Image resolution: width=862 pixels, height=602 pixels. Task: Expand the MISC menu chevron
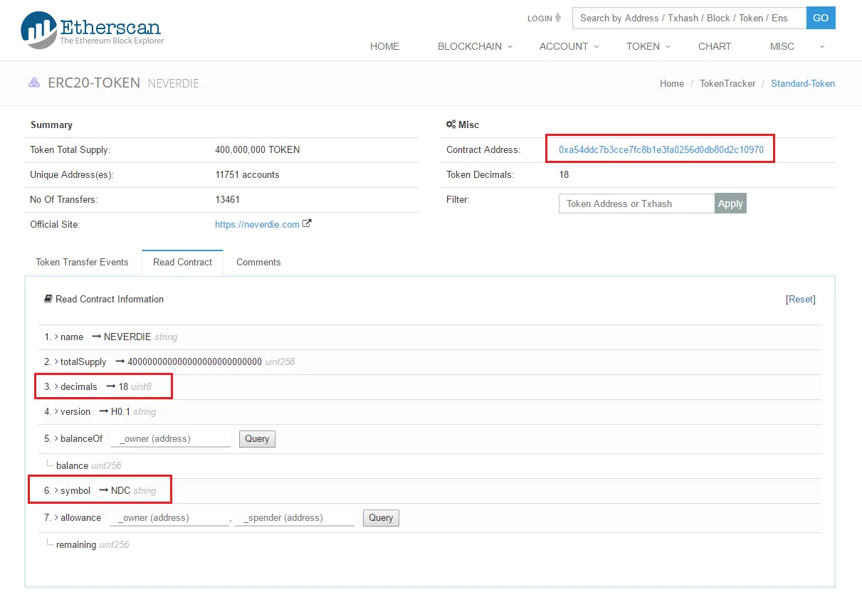click(822, 47)
